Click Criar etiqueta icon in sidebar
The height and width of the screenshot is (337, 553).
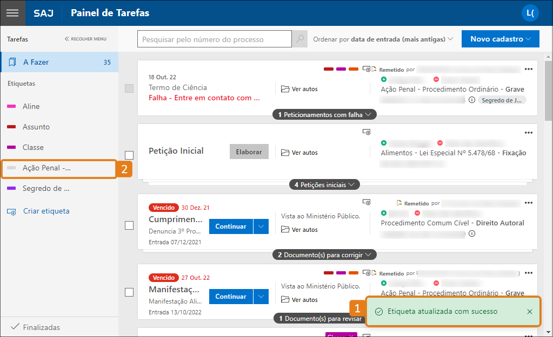[11, 211]
